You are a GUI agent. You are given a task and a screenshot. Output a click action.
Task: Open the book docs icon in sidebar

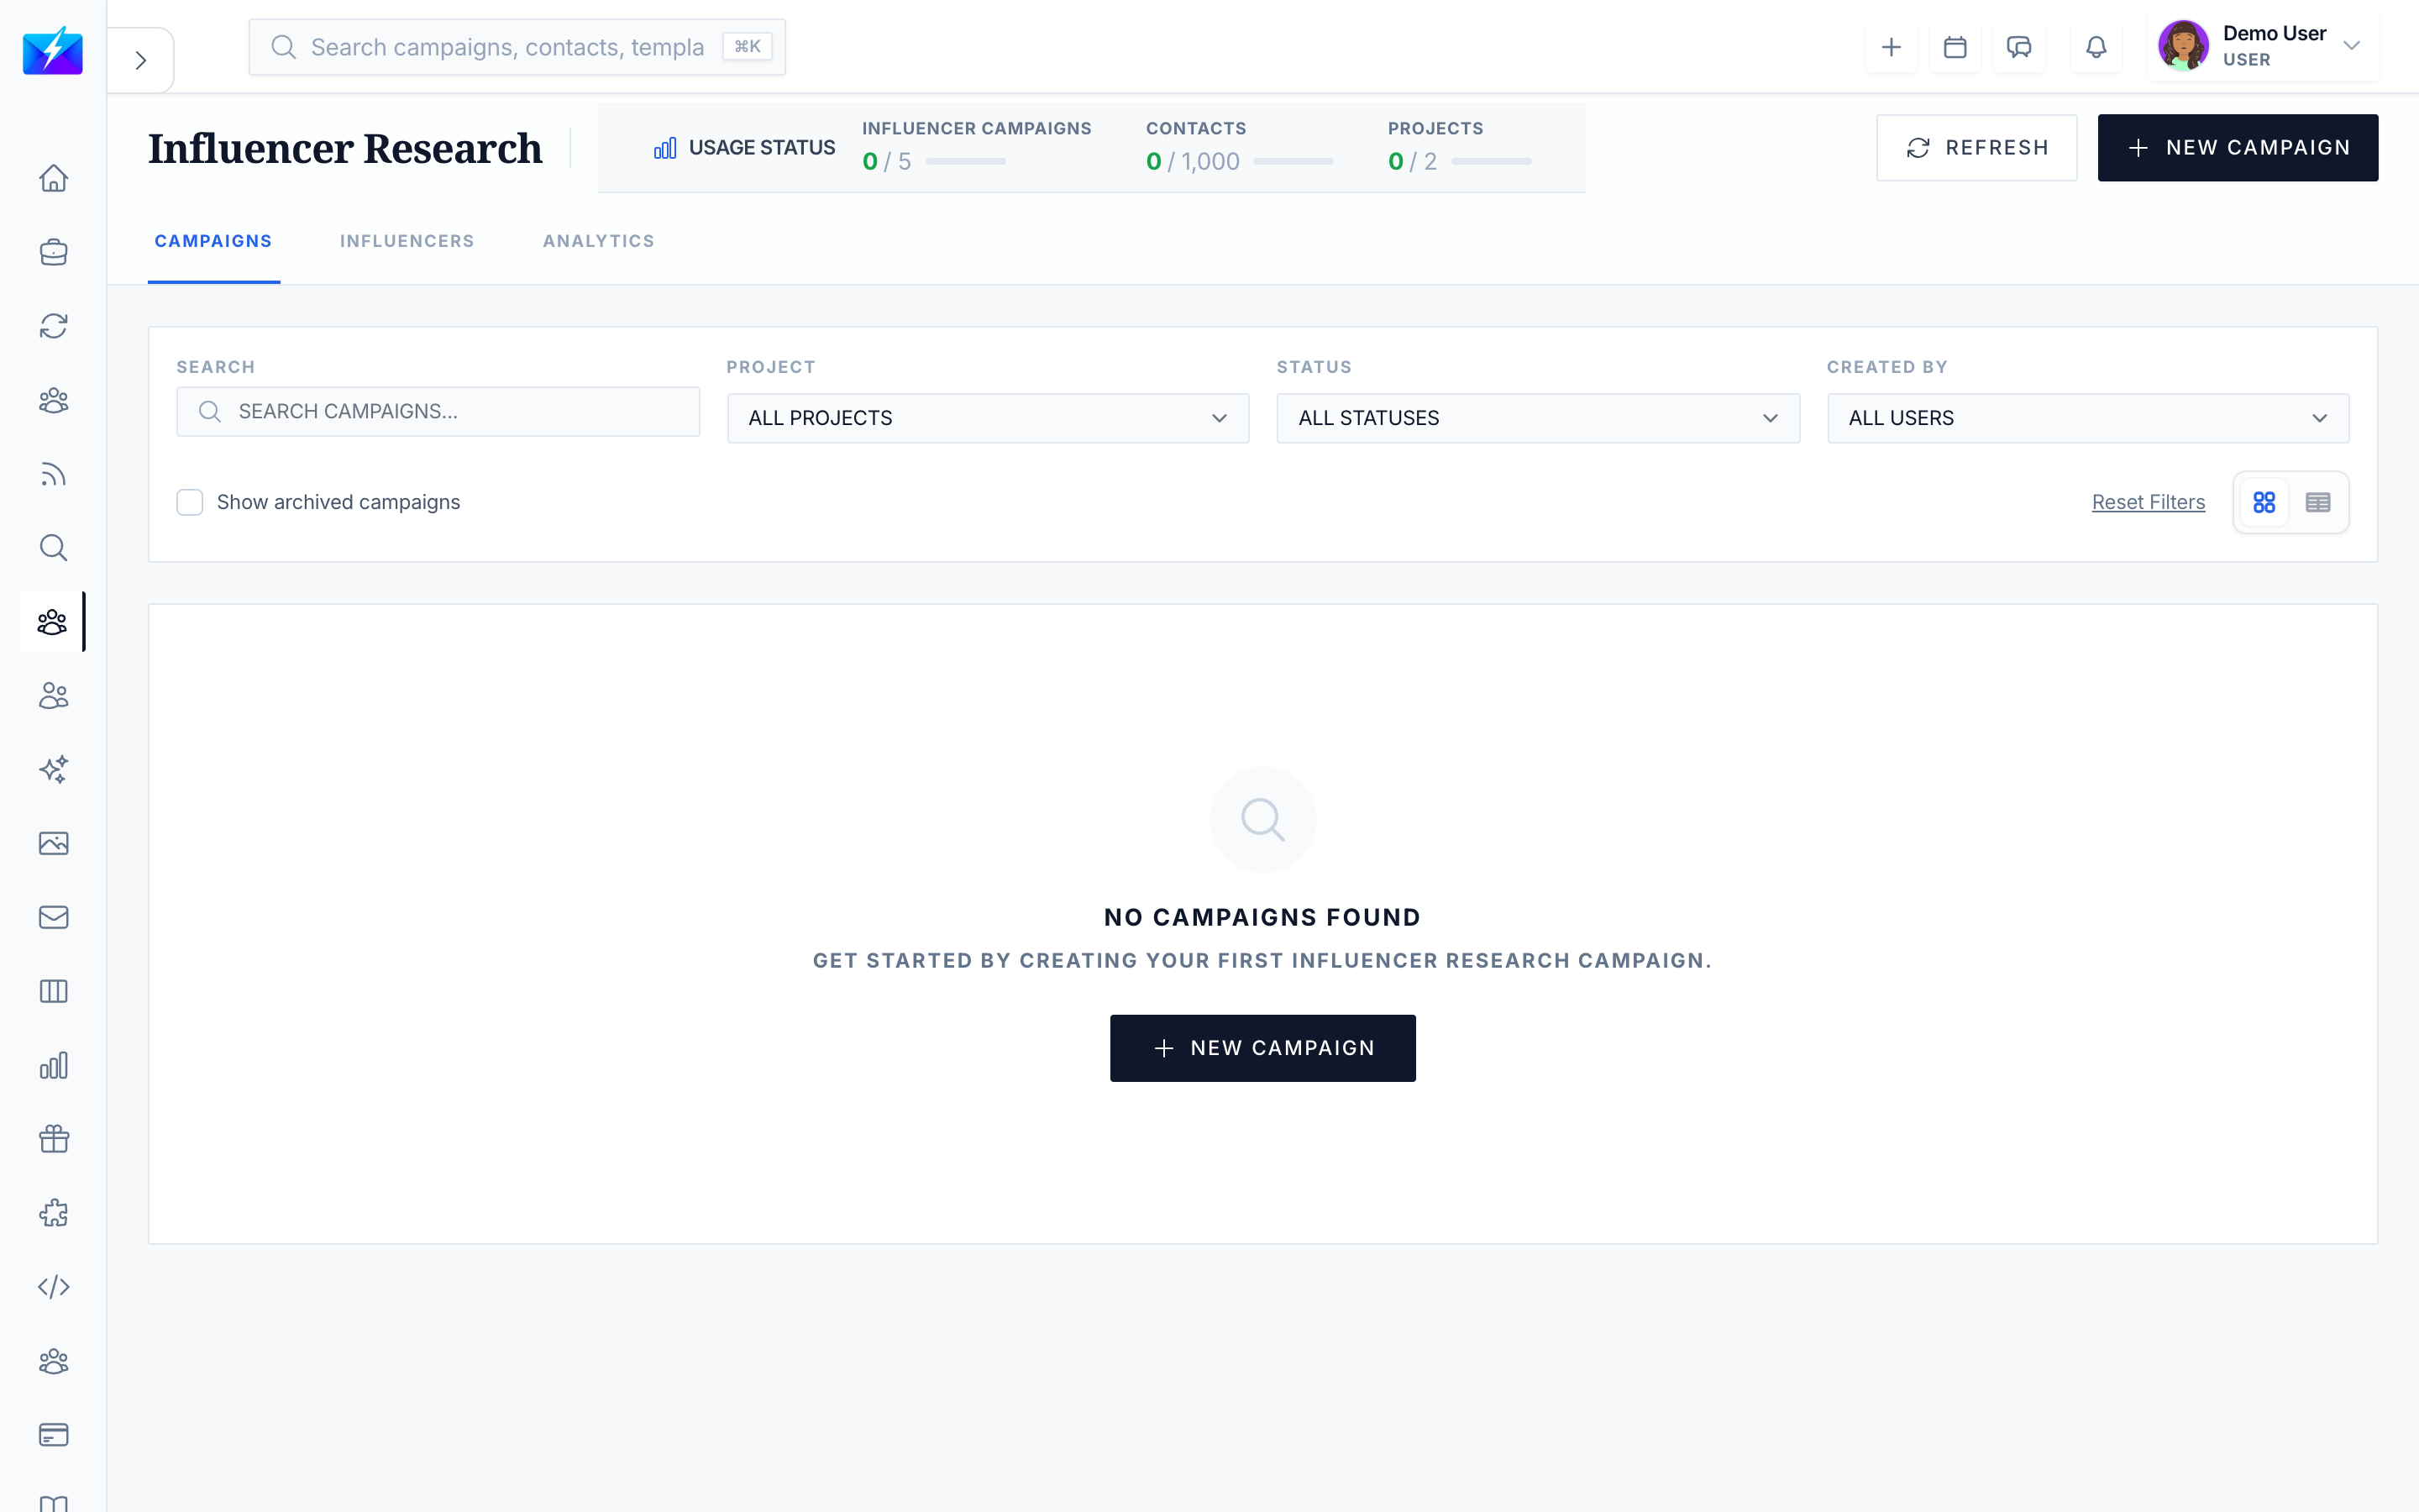[x=53, y=1503]
